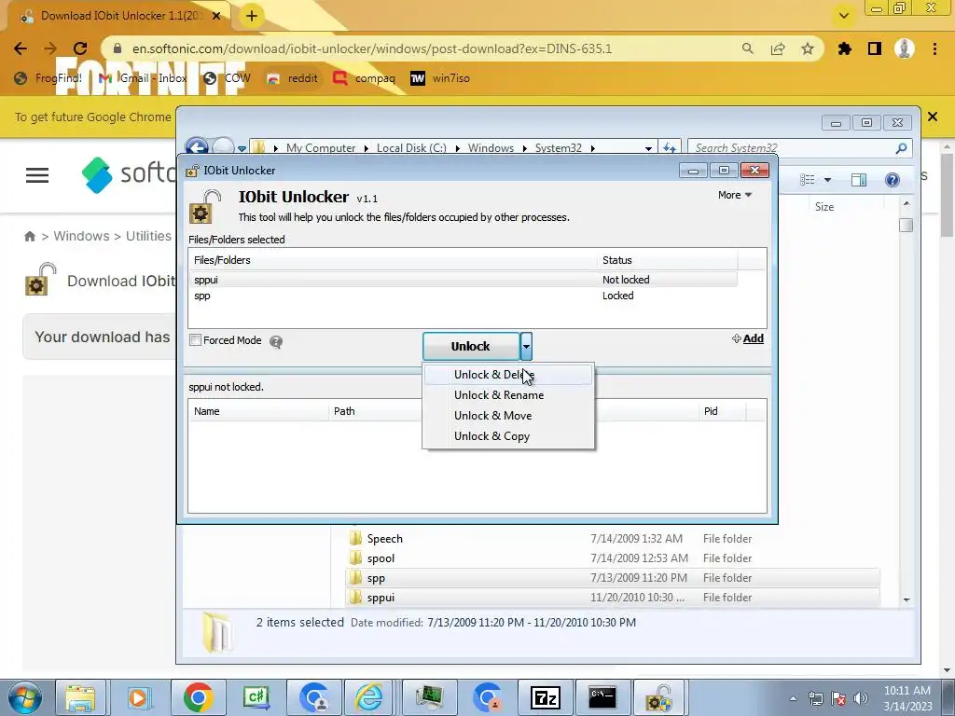955x716 pixels.
Task: Open Command Prompt from the taskbar
Action: click(x=602, y=697)
